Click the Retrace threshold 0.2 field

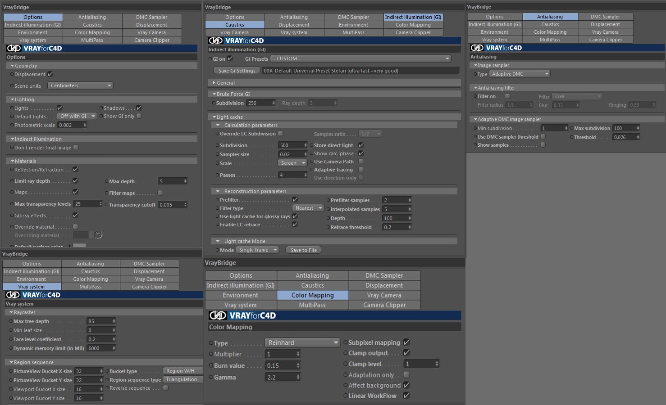point(394,227)
